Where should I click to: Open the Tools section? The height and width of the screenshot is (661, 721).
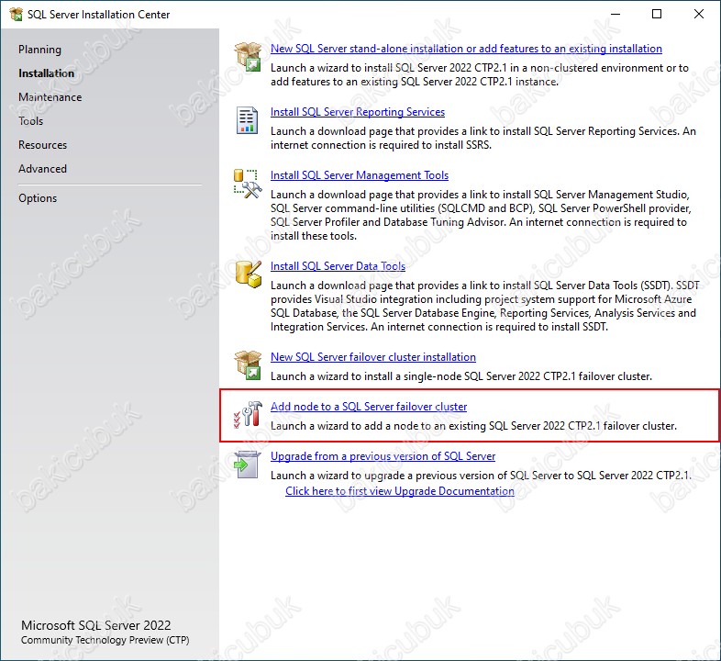(x=31, y=121)
